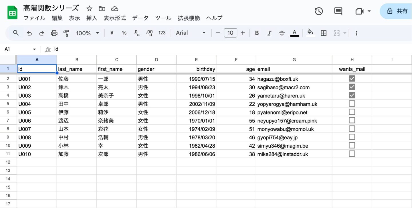Open the データ menu

point(140,18)
